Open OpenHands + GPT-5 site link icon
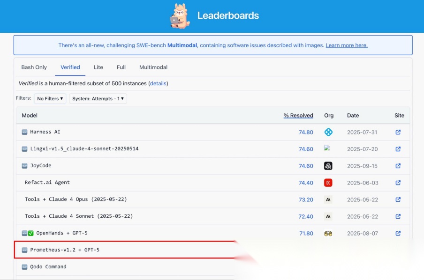The height and width of the screenshot is (280, 424). coord(398,233)
